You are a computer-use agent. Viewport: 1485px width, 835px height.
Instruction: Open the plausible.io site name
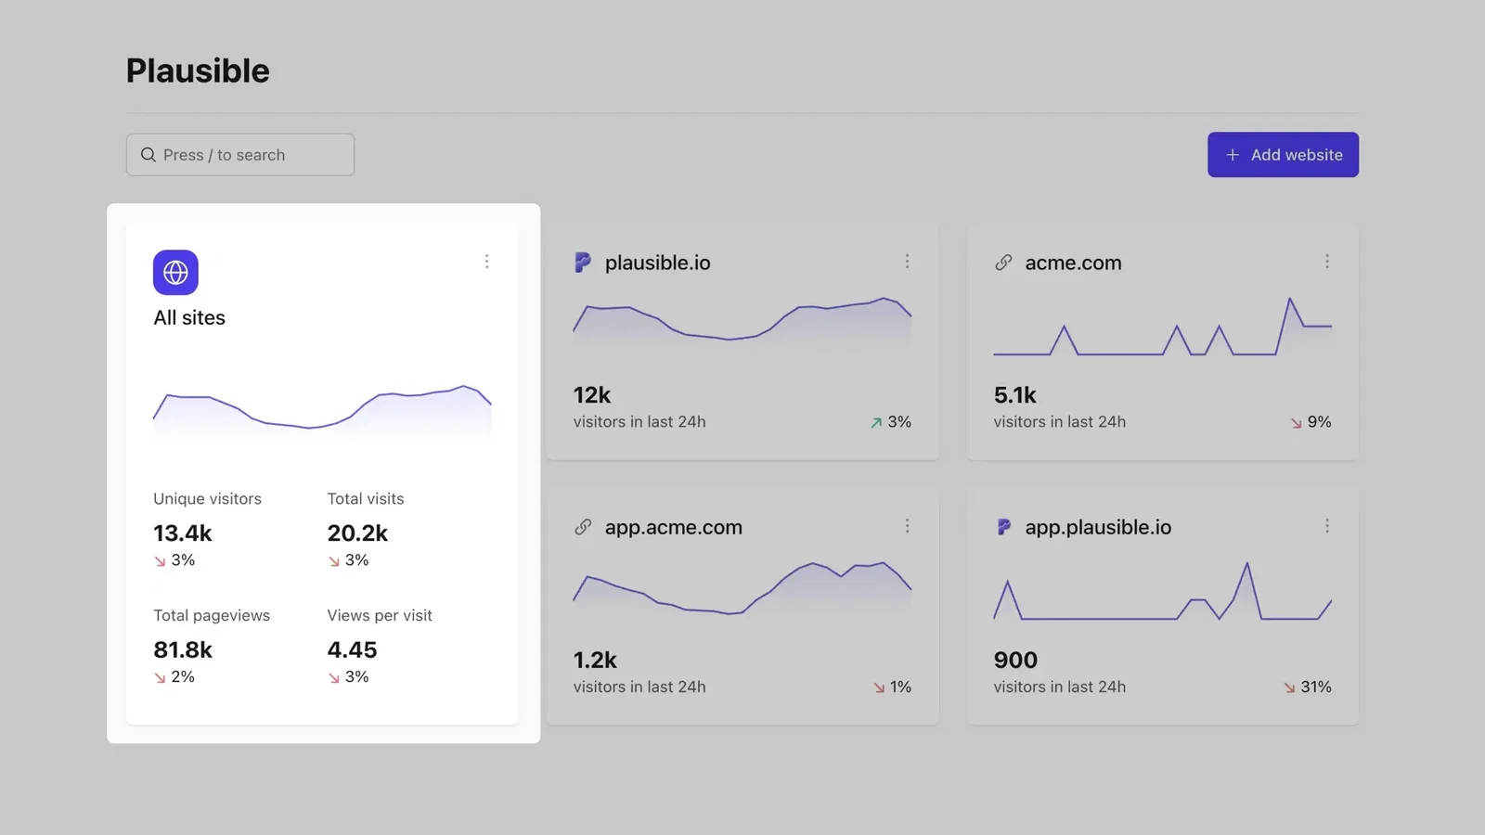657,263
